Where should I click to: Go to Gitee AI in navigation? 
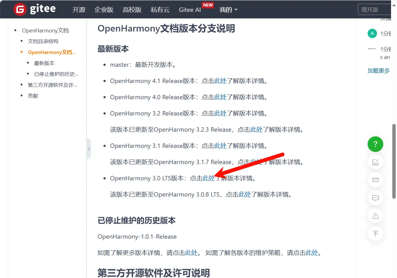pos(190,10)
